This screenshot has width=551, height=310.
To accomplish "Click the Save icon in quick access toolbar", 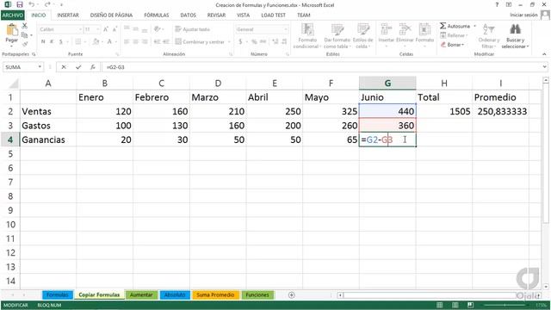I will tap(20, 5).
